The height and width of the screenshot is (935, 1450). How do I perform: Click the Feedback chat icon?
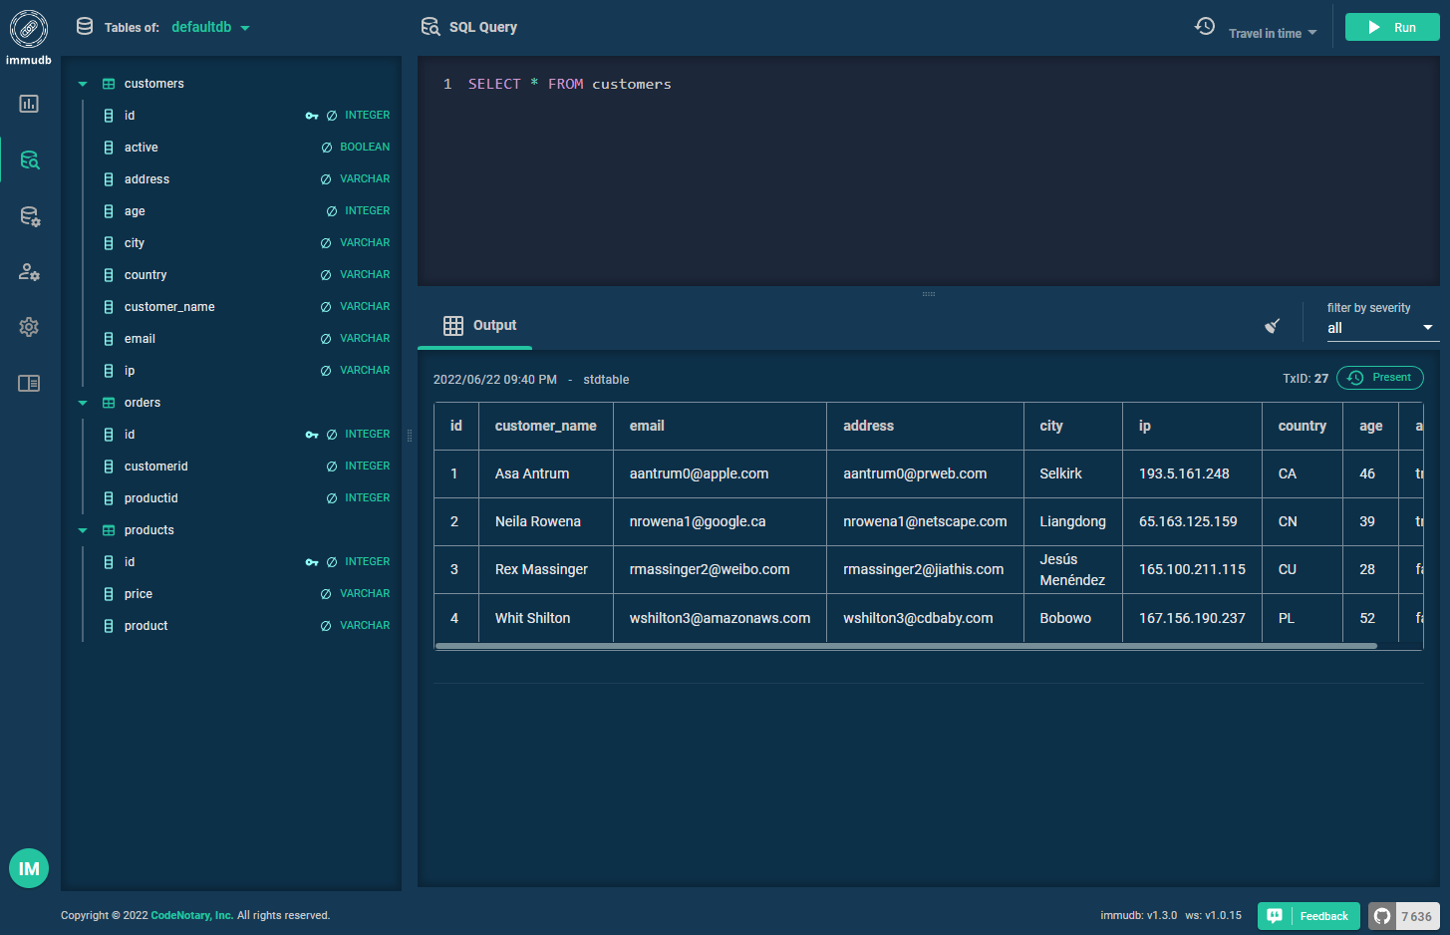1275,915
